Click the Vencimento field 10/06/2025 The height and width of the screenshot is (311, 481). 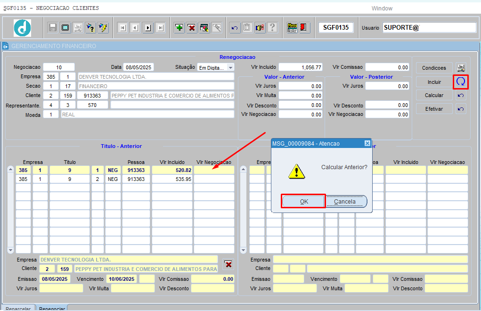pos(122,279)
